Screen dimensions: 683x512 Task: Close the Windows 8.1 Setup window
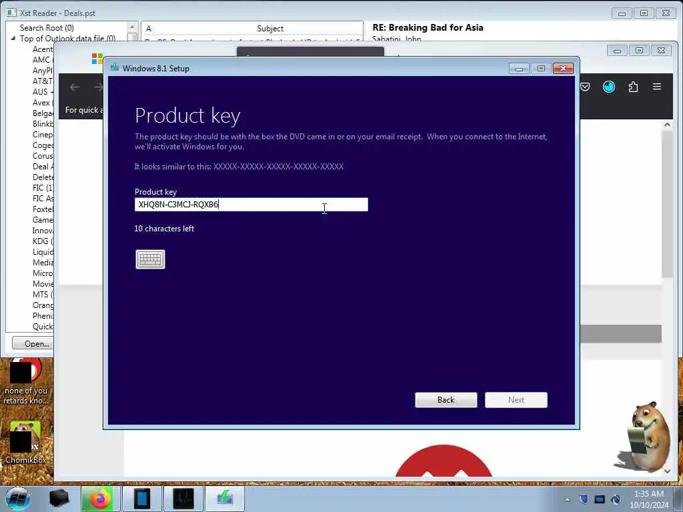point(563,69)
